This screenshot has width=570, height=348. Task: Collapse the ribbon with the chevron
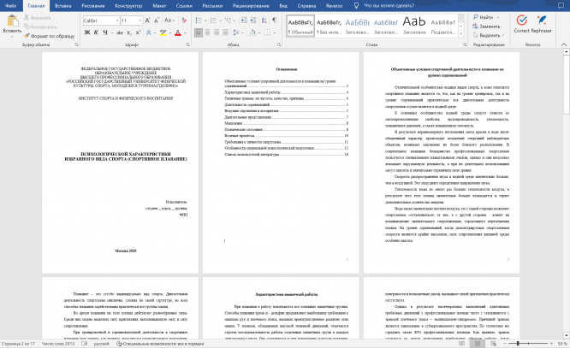(x=564, y=44)
